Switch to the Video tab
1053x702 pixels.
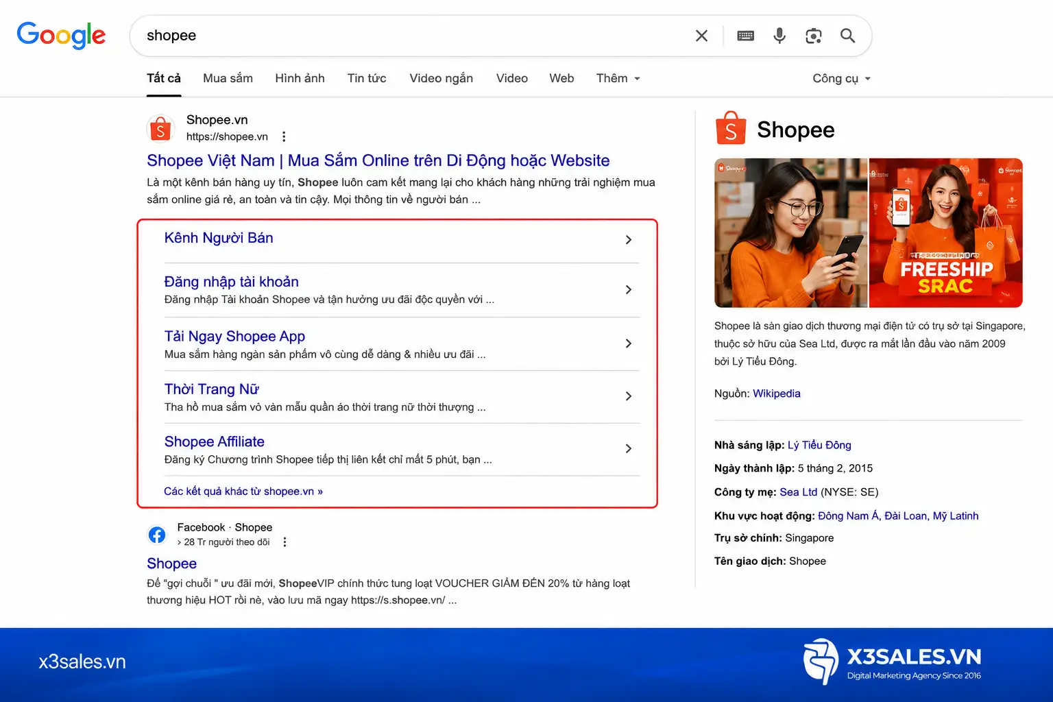tap(512, 78)
